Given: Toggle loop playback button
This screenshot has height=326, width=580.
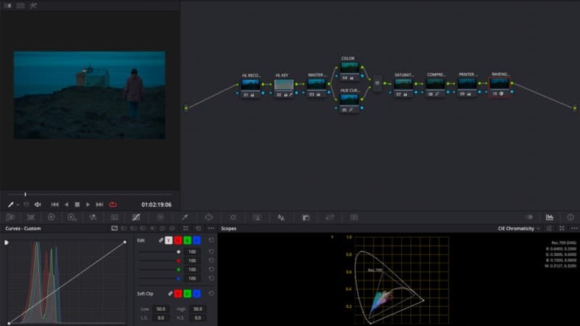Looking at the screenshot, I should 113,204.
